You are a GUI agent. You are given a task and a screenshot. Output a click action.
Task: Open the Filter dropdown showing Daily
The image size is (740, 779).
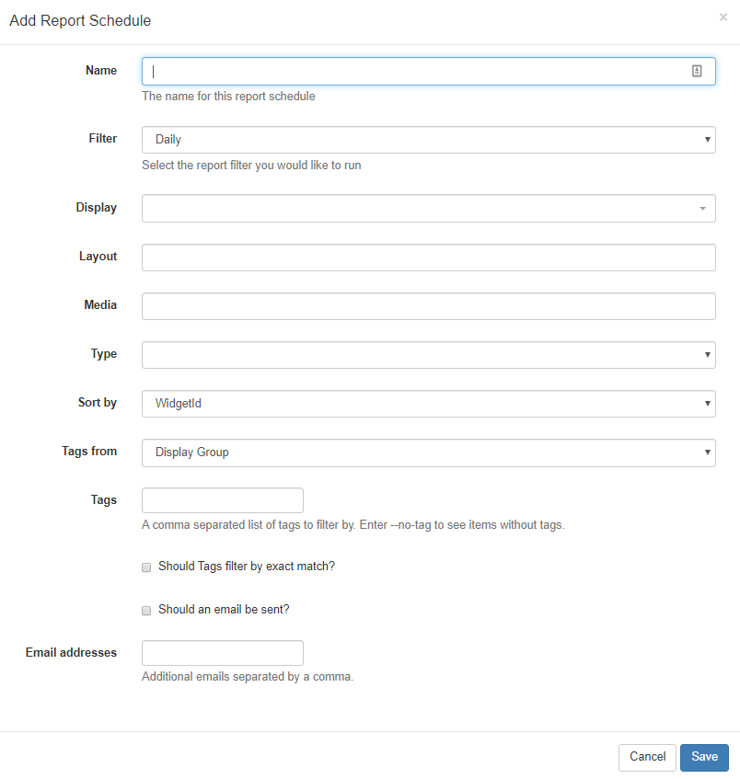428,140
